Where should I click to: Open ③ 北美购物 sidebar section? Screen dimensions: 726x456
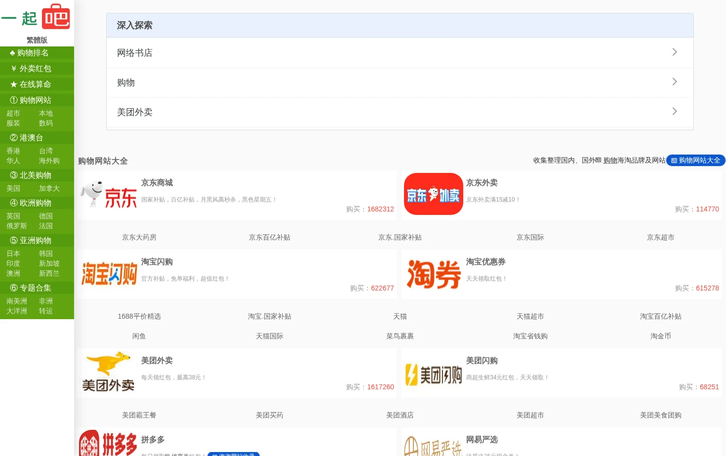point(37,175)
